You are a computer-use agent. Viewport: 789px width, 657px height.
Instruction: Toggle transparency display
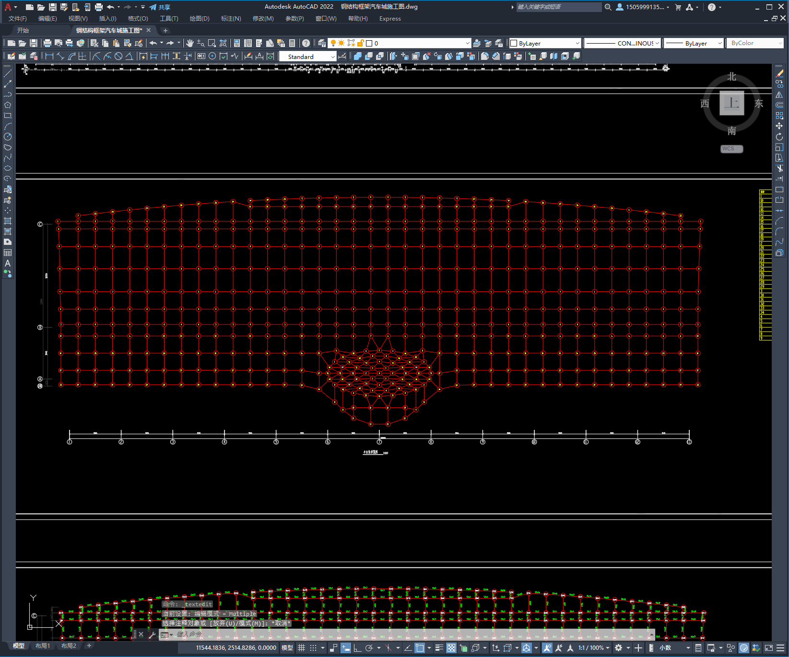click(x=451, y=648)
